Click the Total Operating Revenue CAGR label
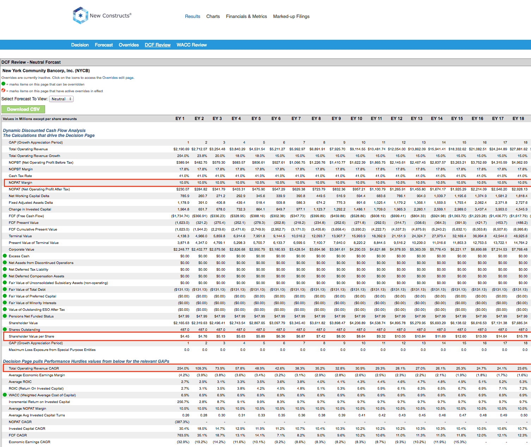 tap(34, 369)
